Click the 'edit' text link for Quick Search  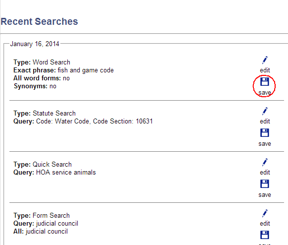click(265, 172)
